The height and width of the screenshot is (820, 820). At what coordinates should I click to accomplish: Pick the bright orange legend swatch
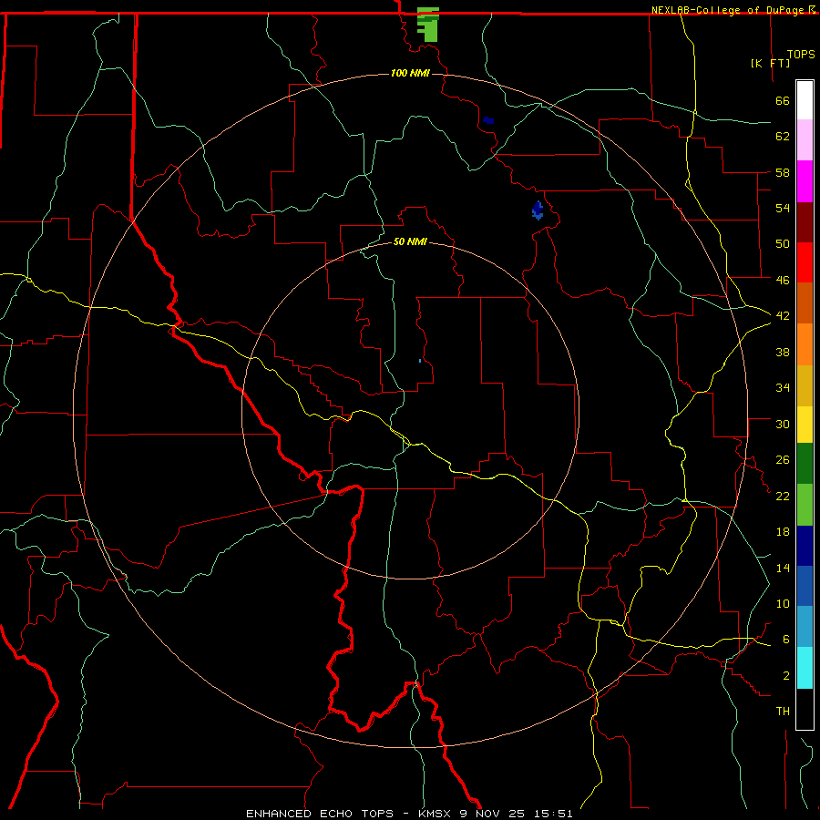click(x=805, y=344)
